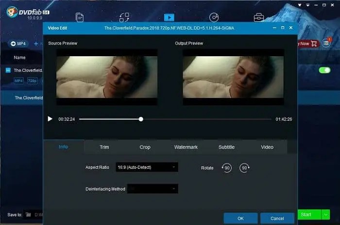Click the Cancel button
This screenshot has width=340, height=225.
tap(277, 218)
